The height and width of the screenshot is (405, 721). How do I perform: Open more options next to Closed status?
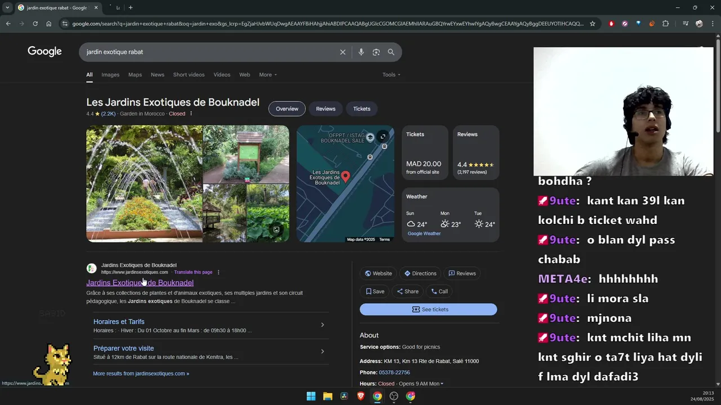point(191,114)
